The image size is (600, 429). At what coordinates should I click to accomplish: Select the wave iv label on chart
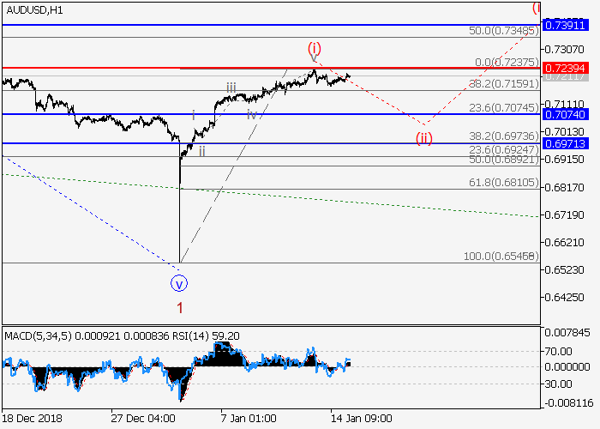251,114
